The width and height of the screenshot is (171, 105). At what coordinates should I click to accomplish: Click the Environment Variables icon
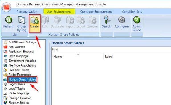5,61
